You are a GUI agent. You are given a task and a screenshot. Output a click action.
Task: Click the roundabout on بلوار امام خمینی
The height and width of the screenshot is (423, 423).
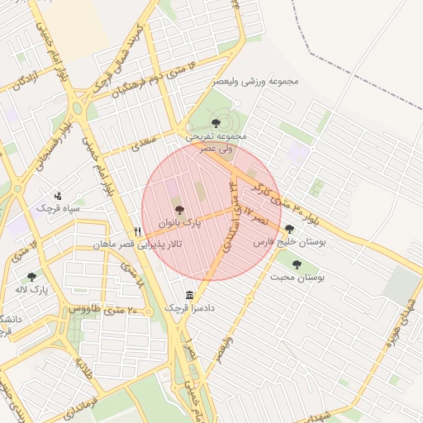click(x=78, y=108)
